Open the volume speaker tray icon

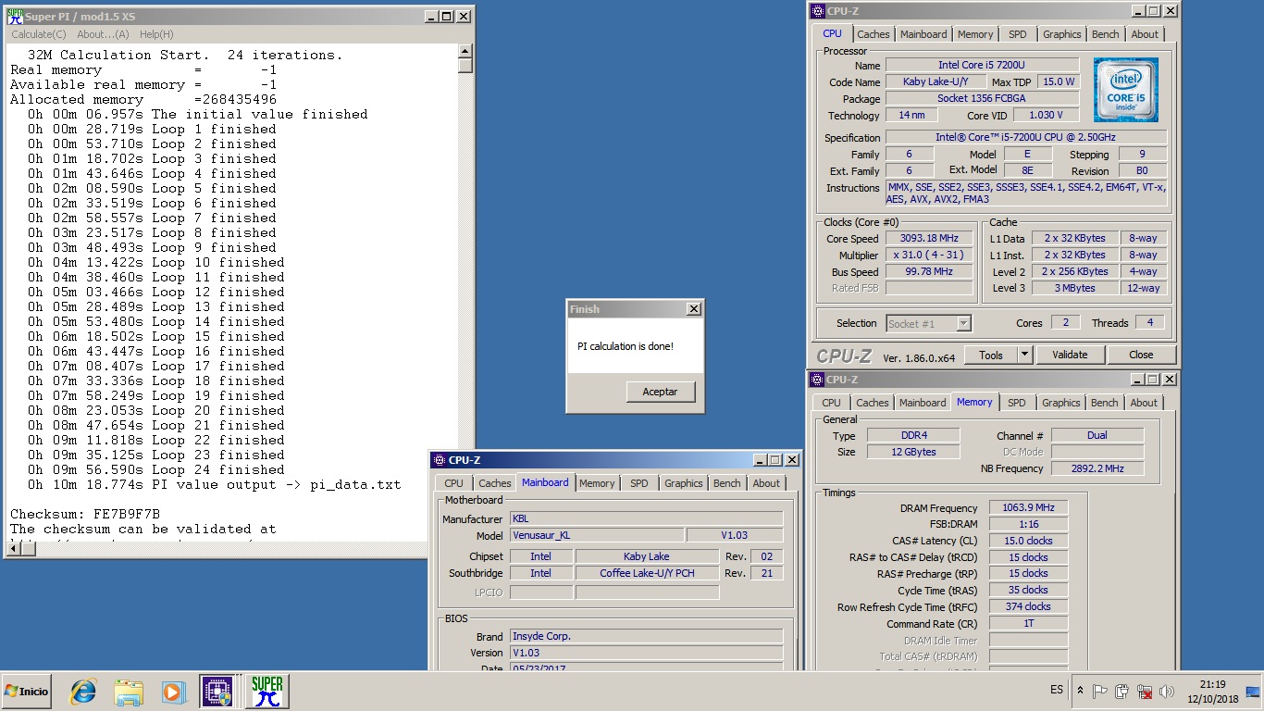(1167, 691)
